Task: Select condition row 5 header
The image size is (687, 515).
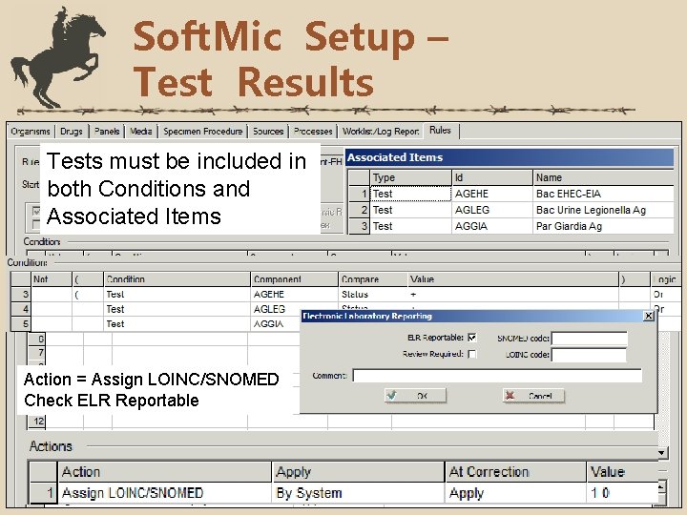Action: coord(21,324)
